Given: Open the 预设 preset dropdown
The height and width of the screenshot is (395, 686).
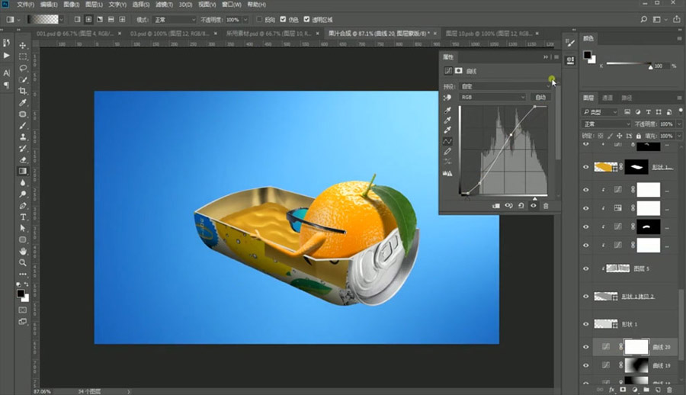Looking at the screenshot, I should coord(505,86).
